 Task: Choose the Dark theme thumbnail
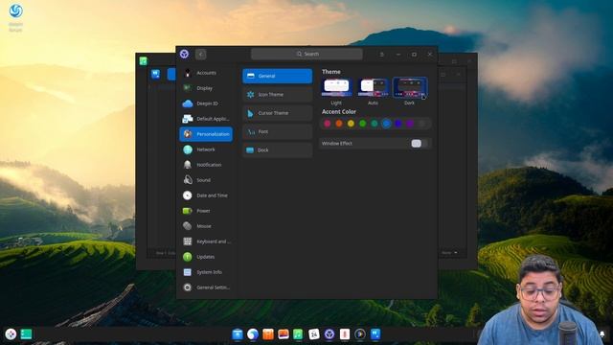click(409, 87)
